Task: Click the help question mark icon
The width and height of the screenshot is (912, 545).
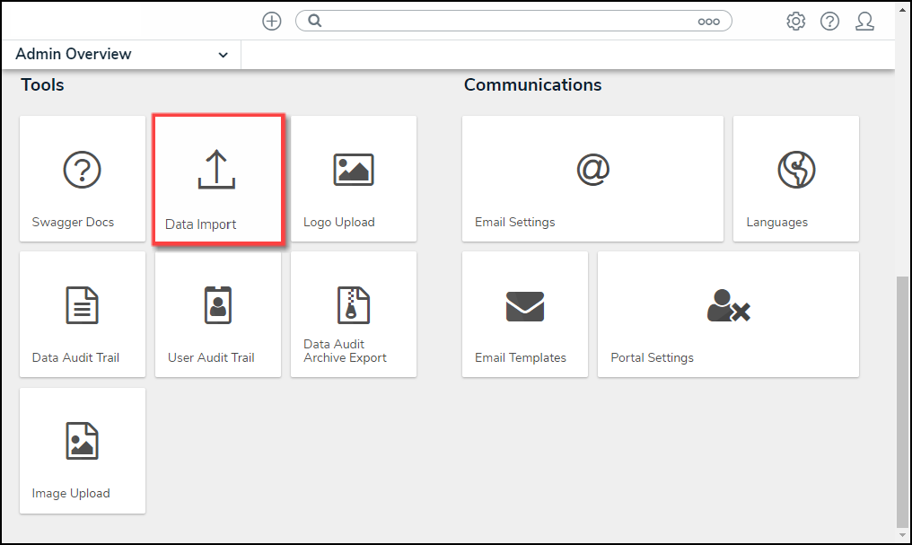Action: click(x=829, y=21)
